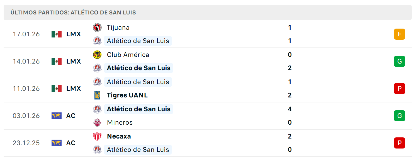Click green G badge for Mineros match

click(399, 116)
